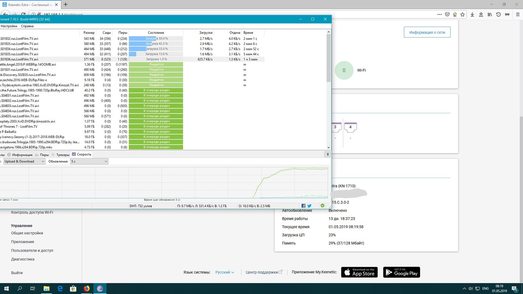The height and width of the screenshot is (294, 523).
Task: Click the Facebook icon in uTorrent status bar
Action: point(304,206)
